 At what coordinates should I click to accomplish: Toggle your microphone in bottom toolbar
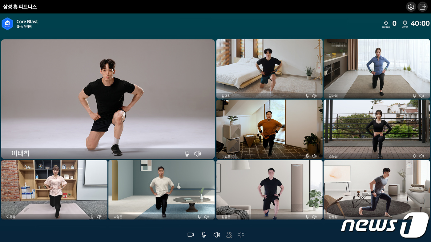tap(203, 235)
